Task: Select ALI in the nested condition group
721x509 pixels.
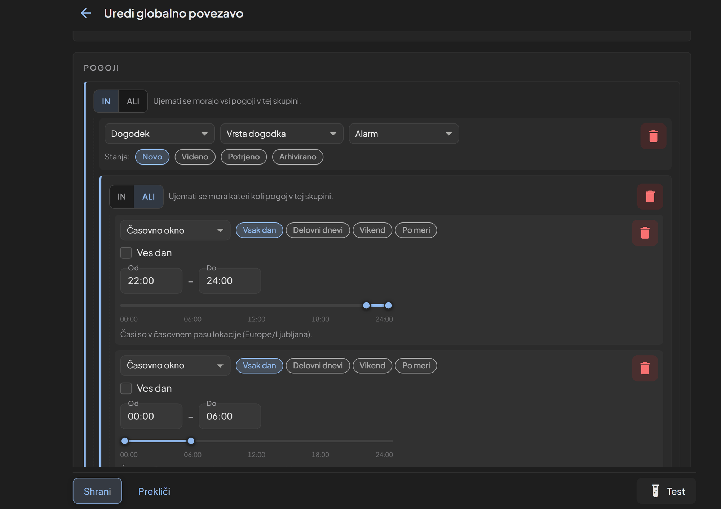Action: tap(149, 197)
